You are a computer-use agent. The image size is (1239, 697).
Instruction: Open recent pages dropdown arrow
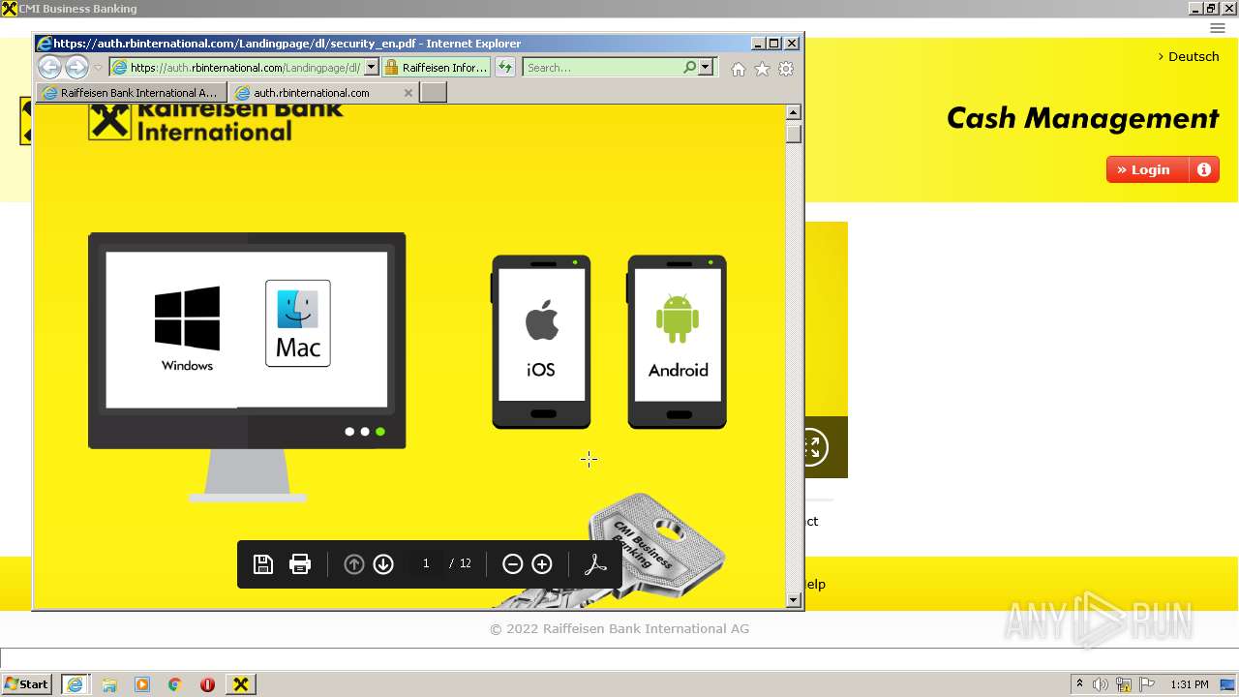98,68
